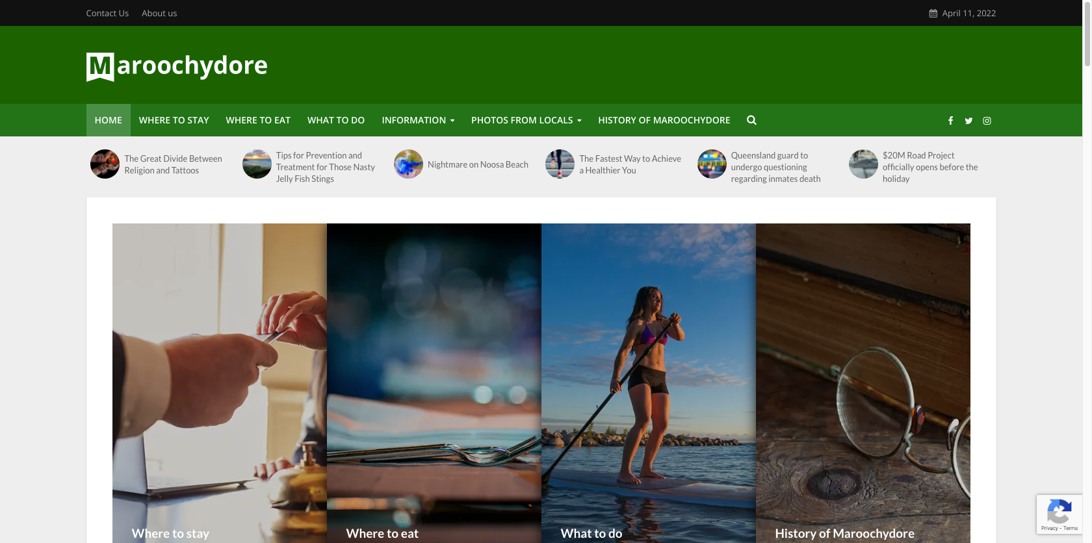
Task: Open History Of Maroochydore menu item
Action: click(664, 120)
